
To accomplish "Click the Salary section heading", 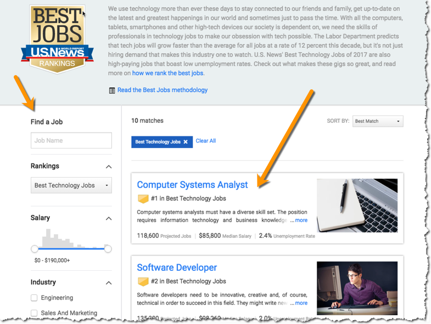I will [40, 218].
